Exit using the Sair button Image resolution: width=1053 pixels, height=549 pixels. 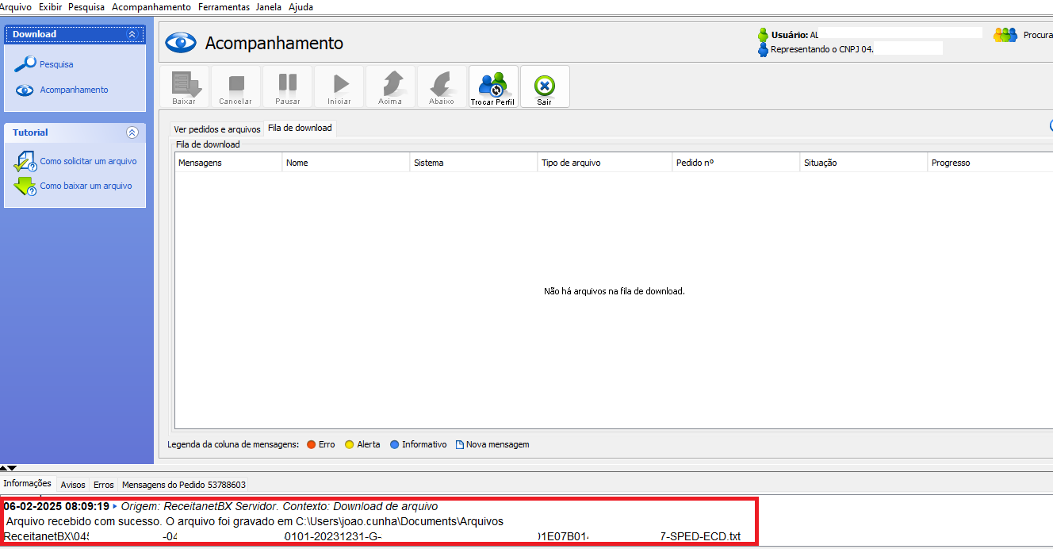545,86
